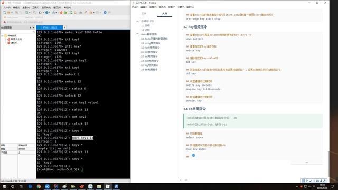The image size is (338, 190).
Task: Select 阿里云主机 session in the tree
Action: tap(16, 39)
